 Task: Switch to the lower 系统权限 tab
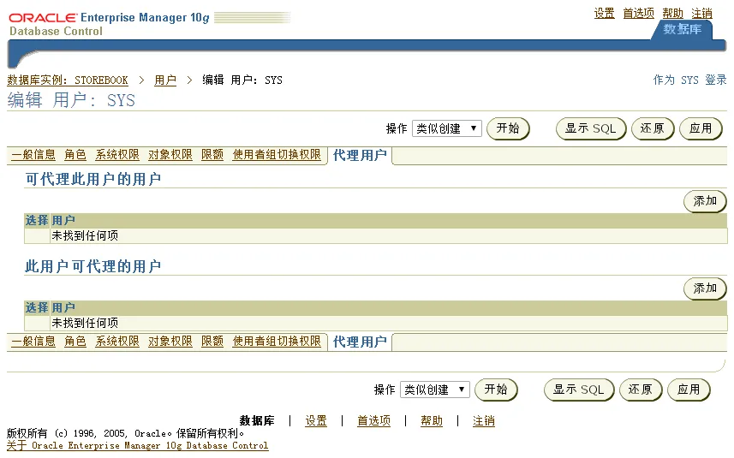117,341
